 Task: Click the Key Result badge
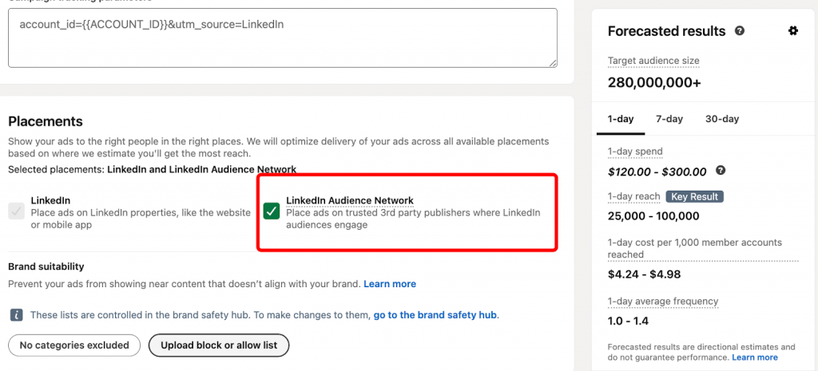pos(694,196)
